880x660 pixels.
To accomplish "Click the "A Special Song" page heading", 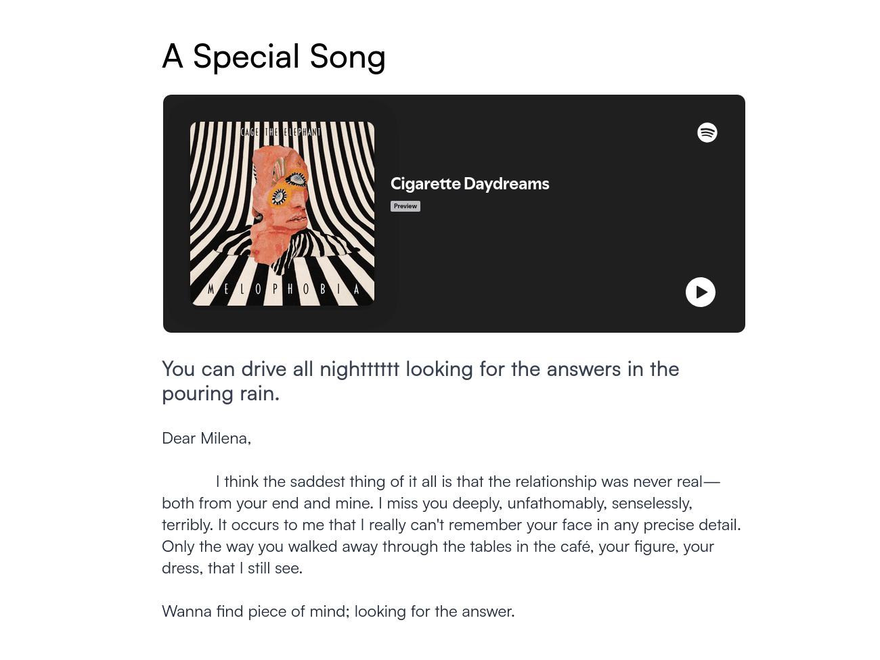I will [273, 57].
